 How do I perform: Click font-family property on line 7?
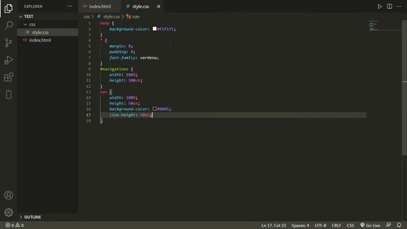122,58
